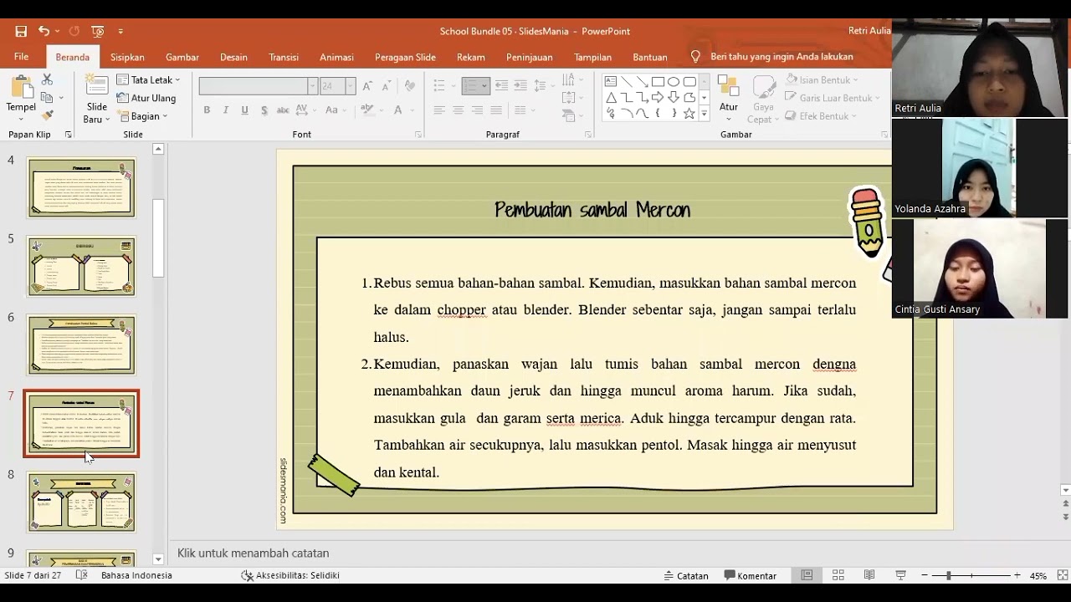Save the presentation from Quick Access toolbar
This screenshot has width=1071, height=602.
tap(20, 31)
